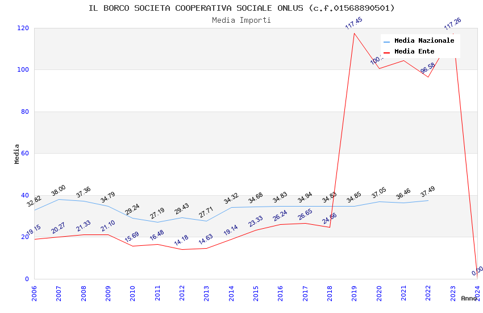This screenshot has height=313, width=483.
Task: Click the 2008 year label
Action: coord(84,293)
